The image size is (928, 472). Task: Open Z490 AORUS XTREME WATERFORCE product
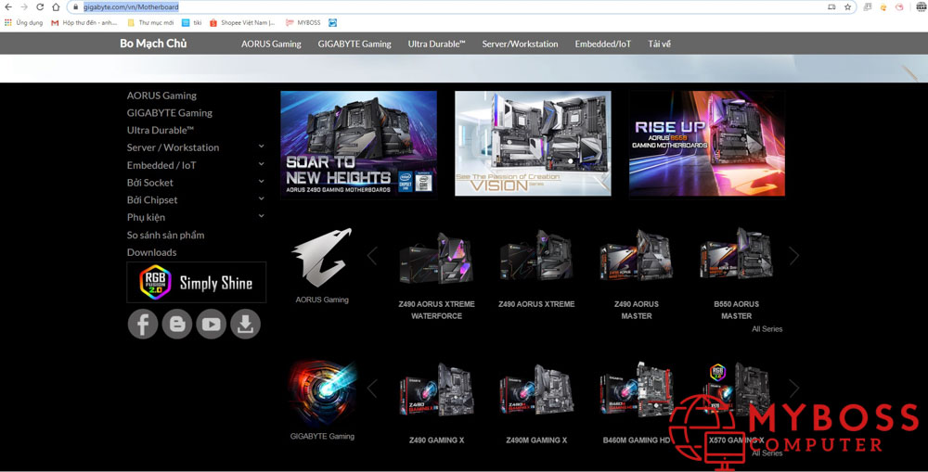(437, 275)
